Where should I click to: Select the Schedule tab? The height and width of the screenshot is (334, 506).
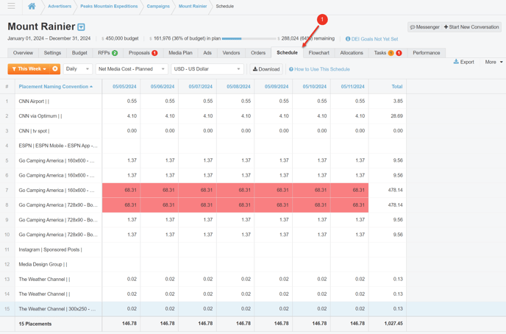(288, 52)
